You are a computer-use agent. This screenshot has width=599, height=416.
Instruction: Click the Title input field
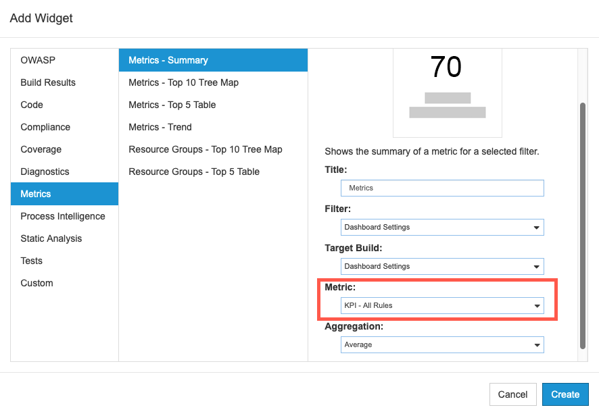pyautogui.click(x=442, y=188)
